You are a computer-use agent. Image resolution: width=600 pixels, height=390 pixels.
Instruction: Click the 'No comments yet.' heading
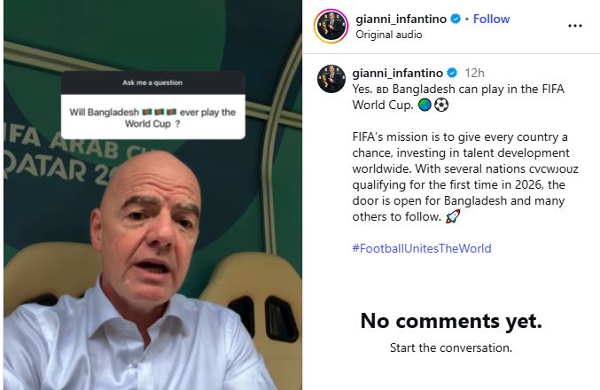(451, 321)
